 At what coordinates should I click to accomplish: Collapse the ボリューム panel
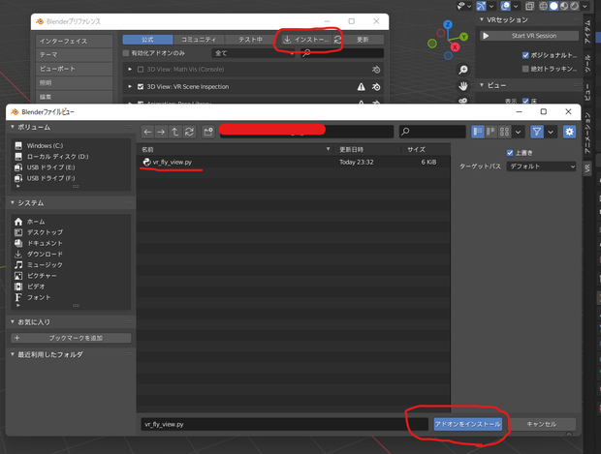[x=13, y=127]
